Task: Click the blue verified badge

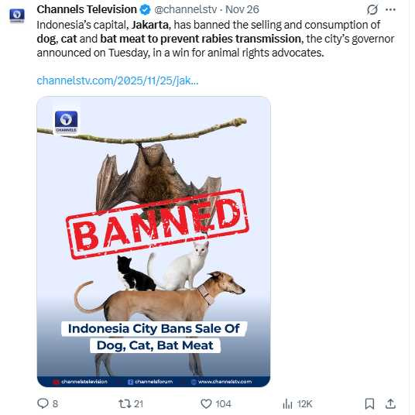Action: click(x=145, y=10)
